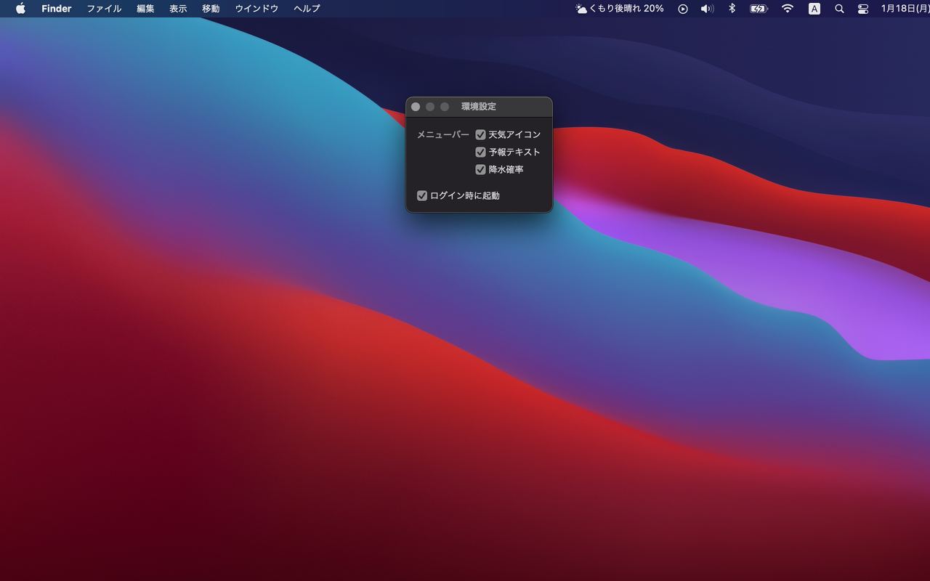
Task: Click the battery status icon
Action: click(757, 9)
